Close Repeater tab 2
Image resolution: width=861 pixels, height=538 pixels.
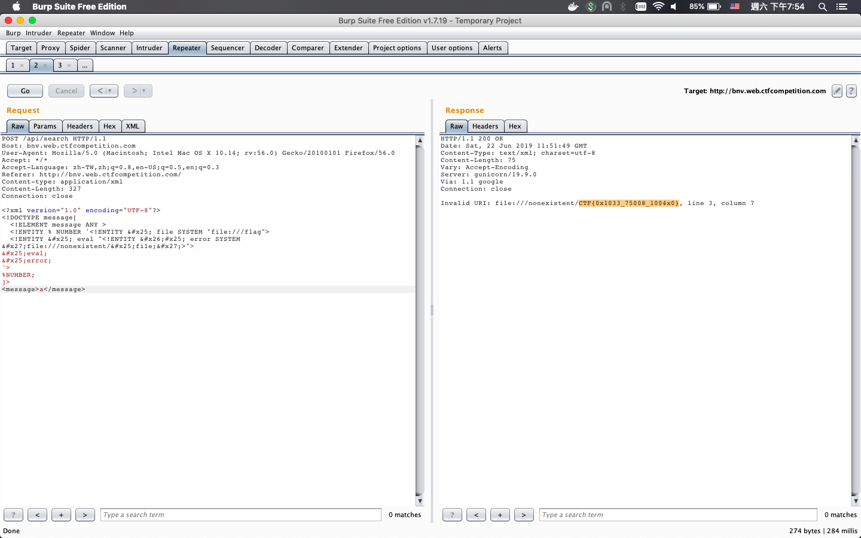(x=45, y=66)
